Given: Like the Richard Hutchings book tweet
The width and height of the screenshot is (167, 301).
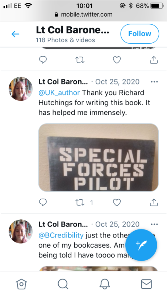Looking at the screenshot, I should [117, 202].
